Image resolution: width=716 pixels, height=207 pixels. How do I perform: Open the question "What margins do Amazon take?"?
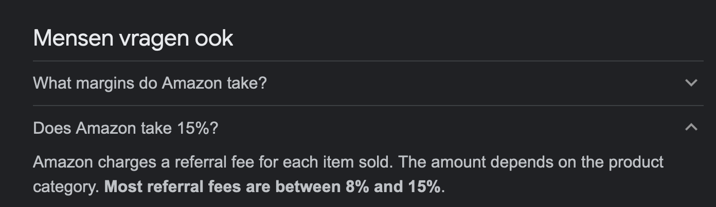tap(150, 82)
